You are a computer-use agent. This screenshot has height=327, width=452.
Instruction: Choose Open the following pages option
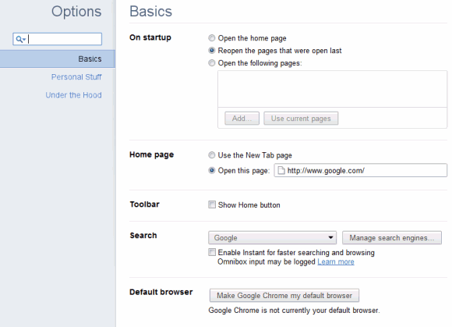[212, 63]
